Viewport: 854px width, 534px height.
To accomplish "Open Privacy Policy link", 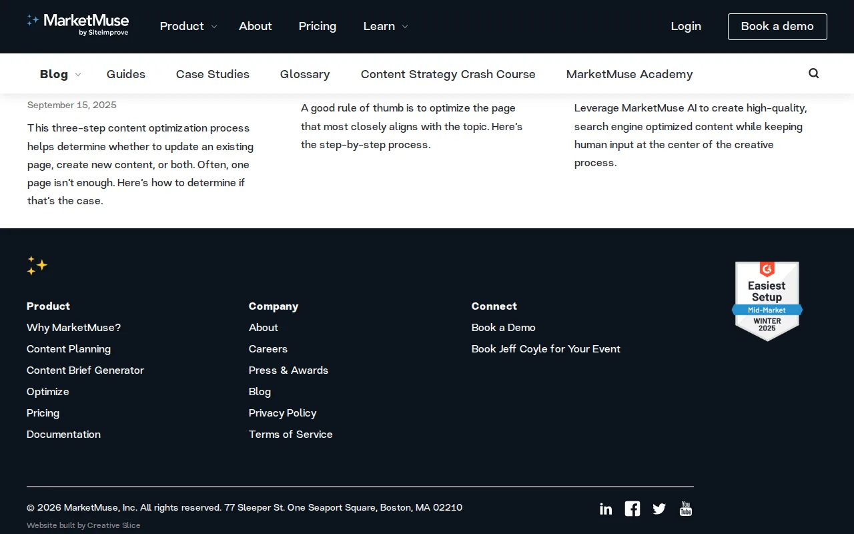I will [x=283, y=413].
